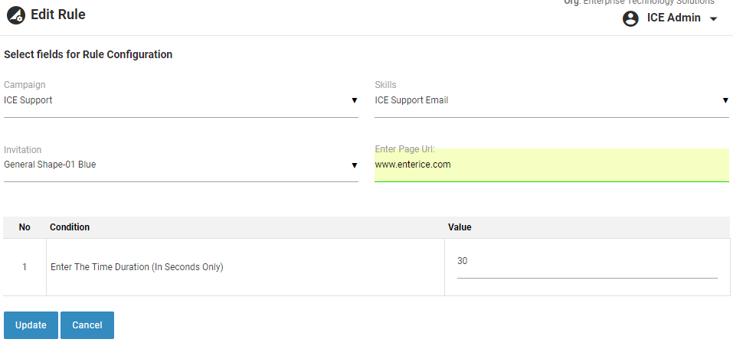This screenshot has height=349, width=733.
Task: Select row number 1 in the table
Action: 25,267
